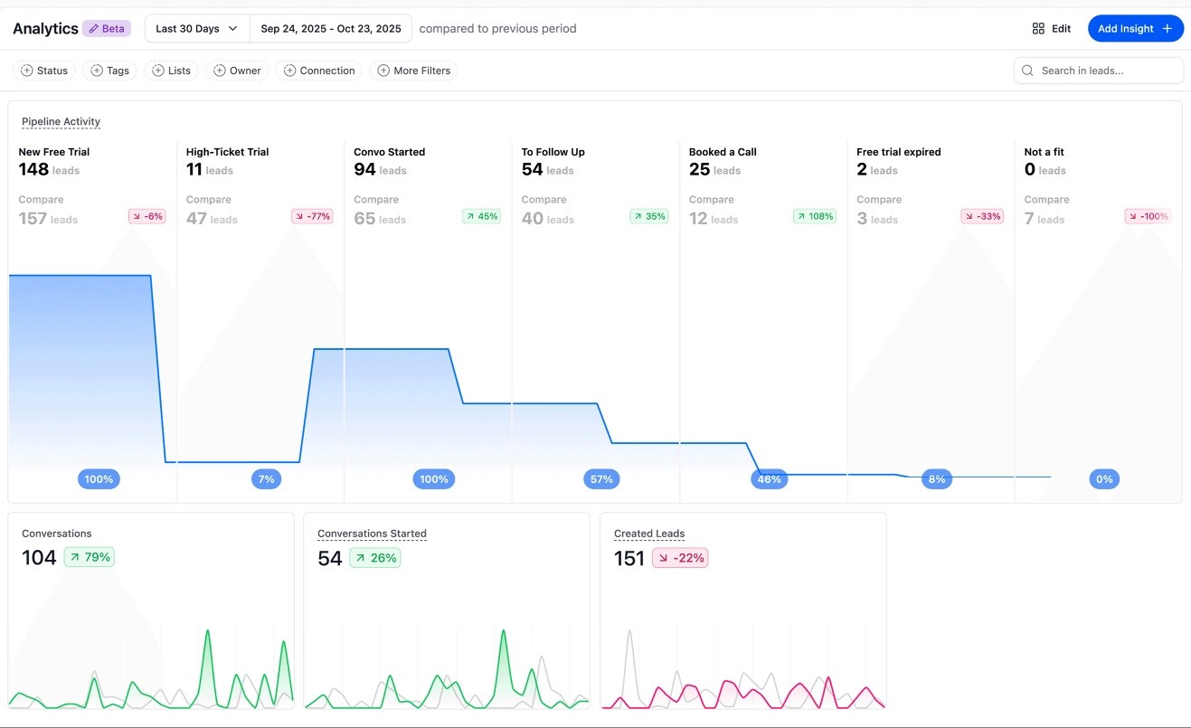Open the Conversations Started card title
The image size is (1191, 728).
pyautogui.click(x=372, y=534)
